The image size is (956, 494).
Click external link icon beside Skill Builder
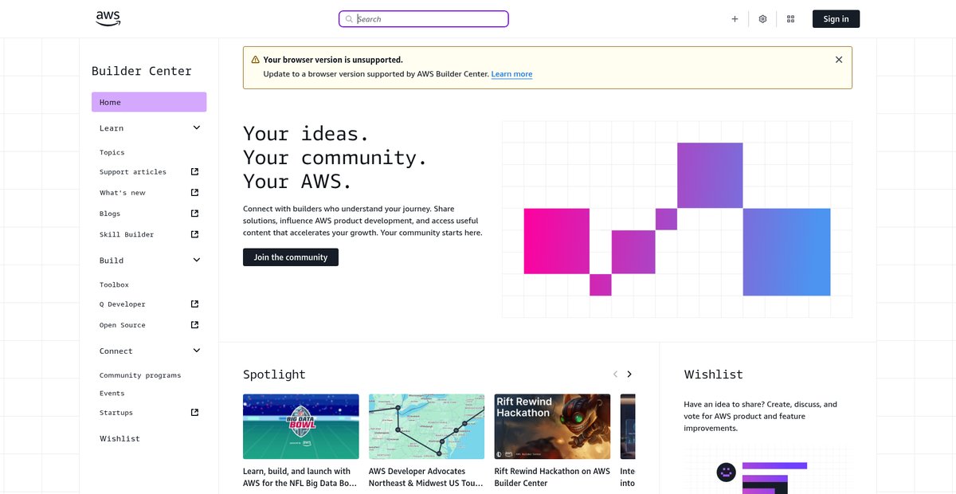[194, 233]
